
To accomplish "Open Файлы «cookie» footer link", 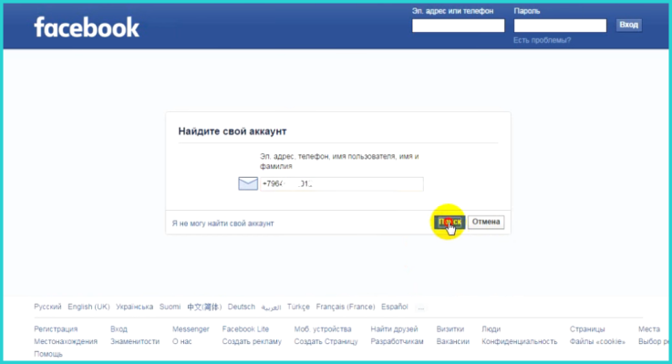I will tap(597, 342).
